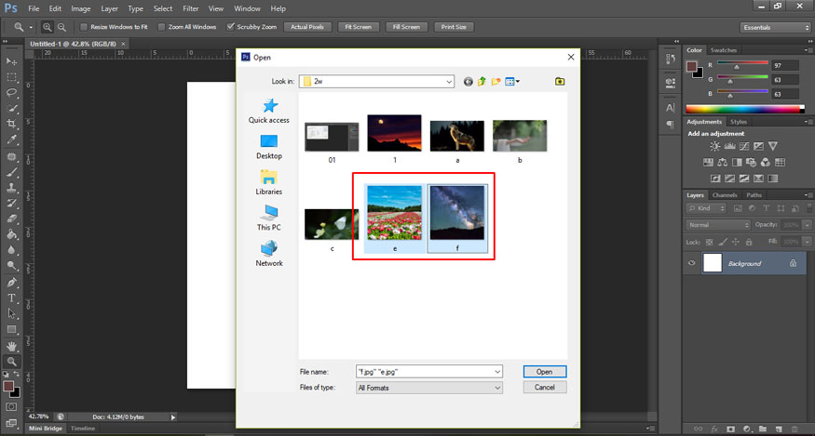Screen dimensions: 815x436
Task: Go up one folder level
Action: [482, 82]
